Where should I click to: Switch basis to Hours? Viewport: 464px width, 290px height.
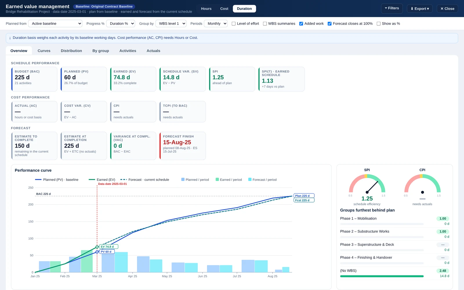point(206,9)
